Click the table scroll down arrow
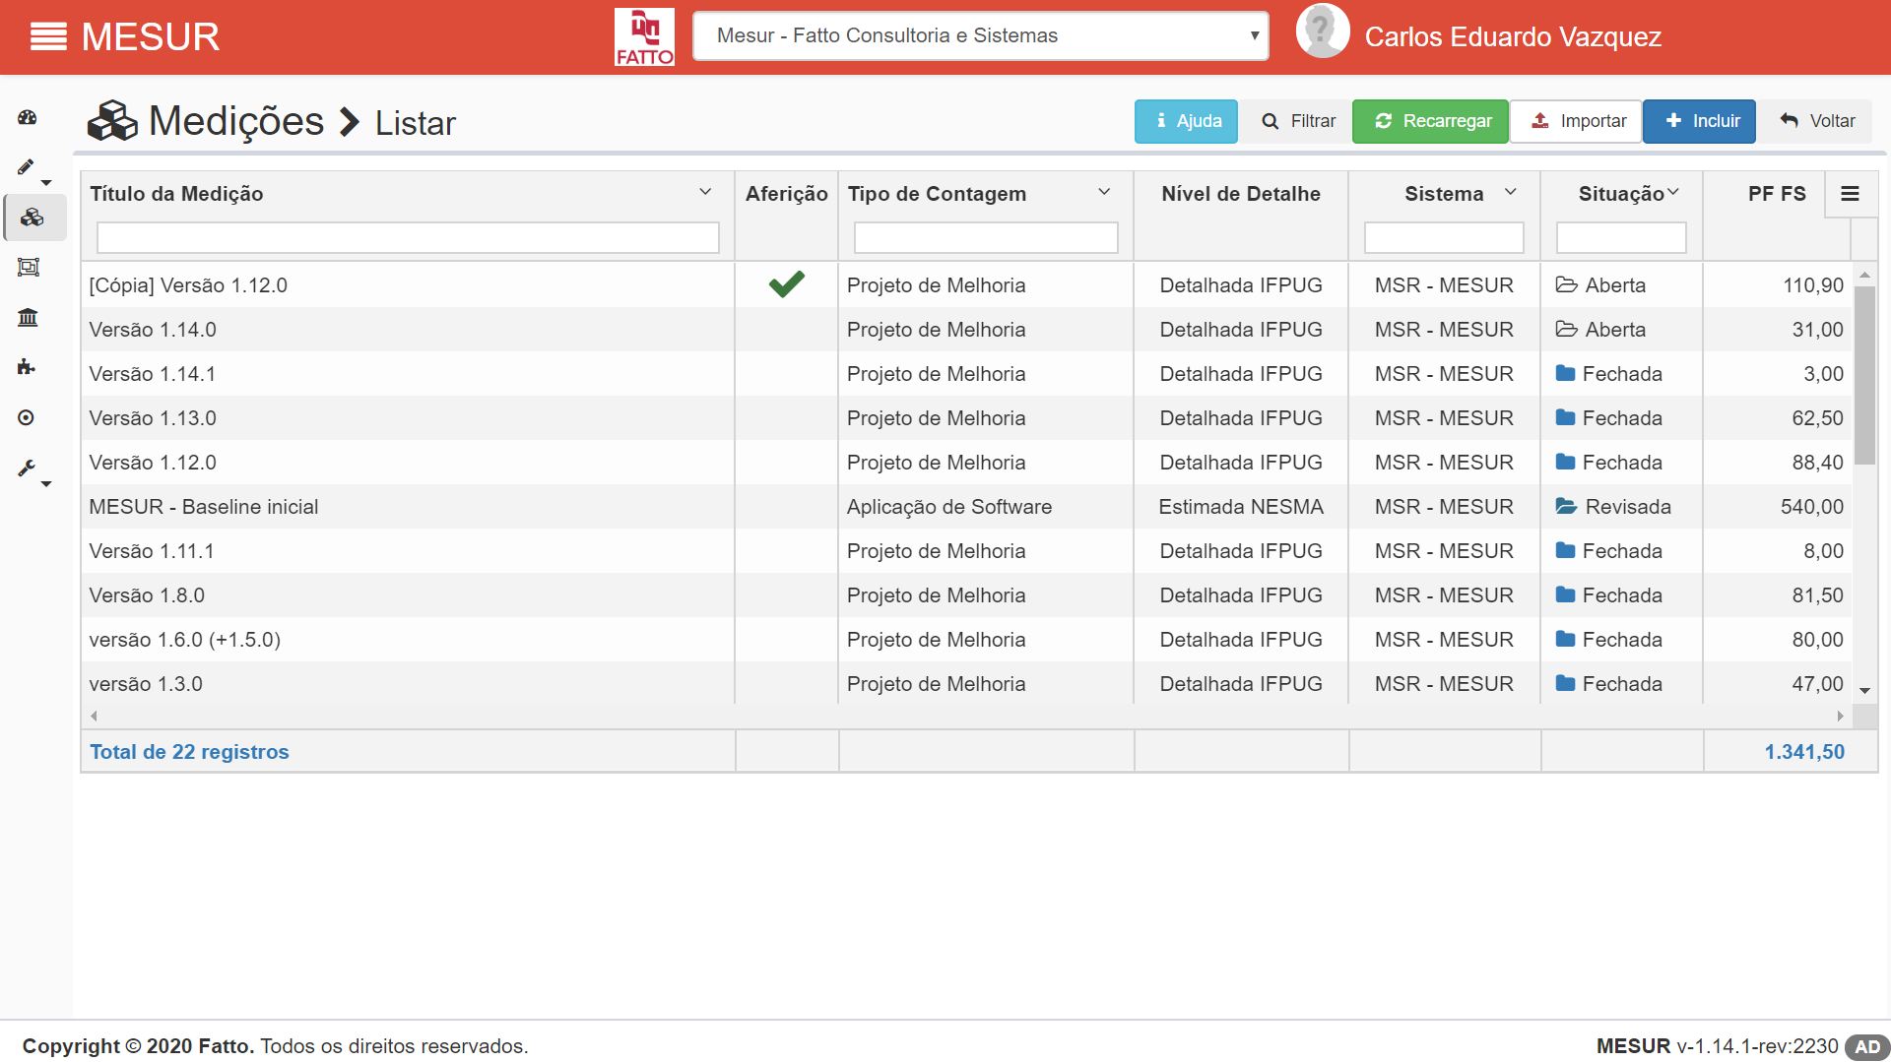The width and height of the screenshot is (1891, 1062). 1864,691
